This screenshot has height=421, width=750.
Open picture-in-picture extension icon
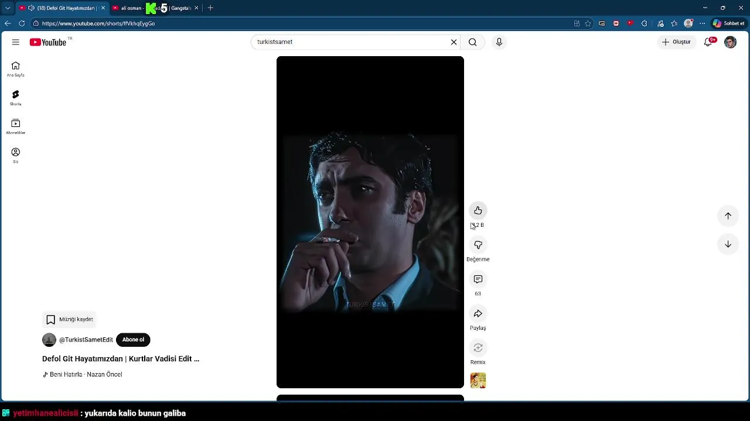[x=602, y=23]
